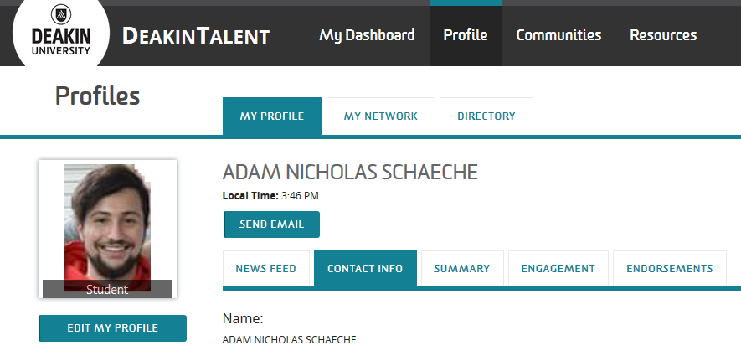741x361 pixels.
Task: Click the DeakinTalent site title
Action: (x=196, y=36)
